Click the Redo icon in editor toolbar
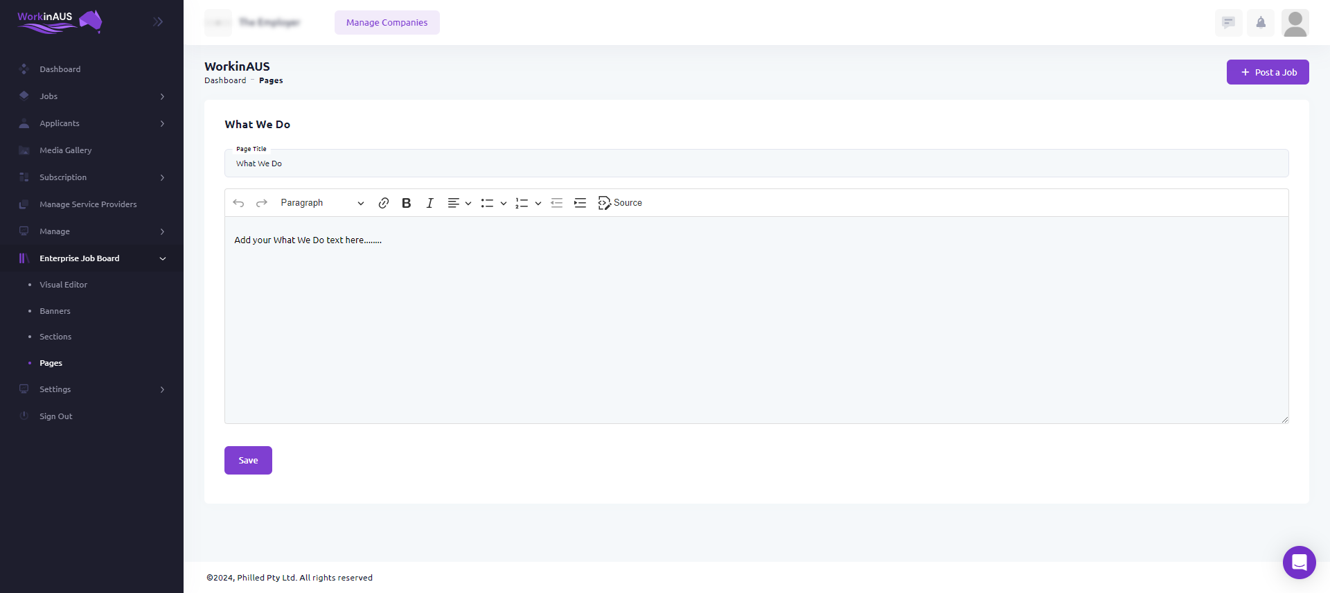The height and width of the screenshot is (593, 1330). 261,203
